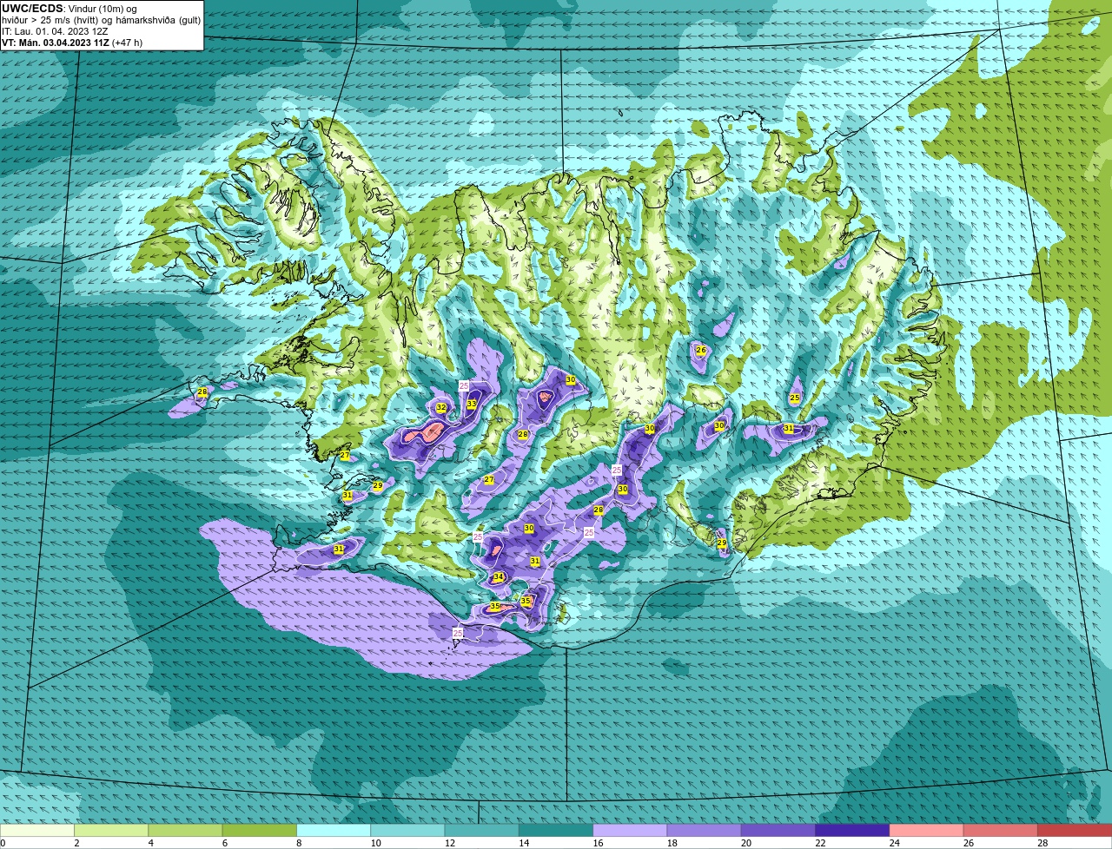Click the legend scale number 10
1112x849 pixels.
[374, 843]
